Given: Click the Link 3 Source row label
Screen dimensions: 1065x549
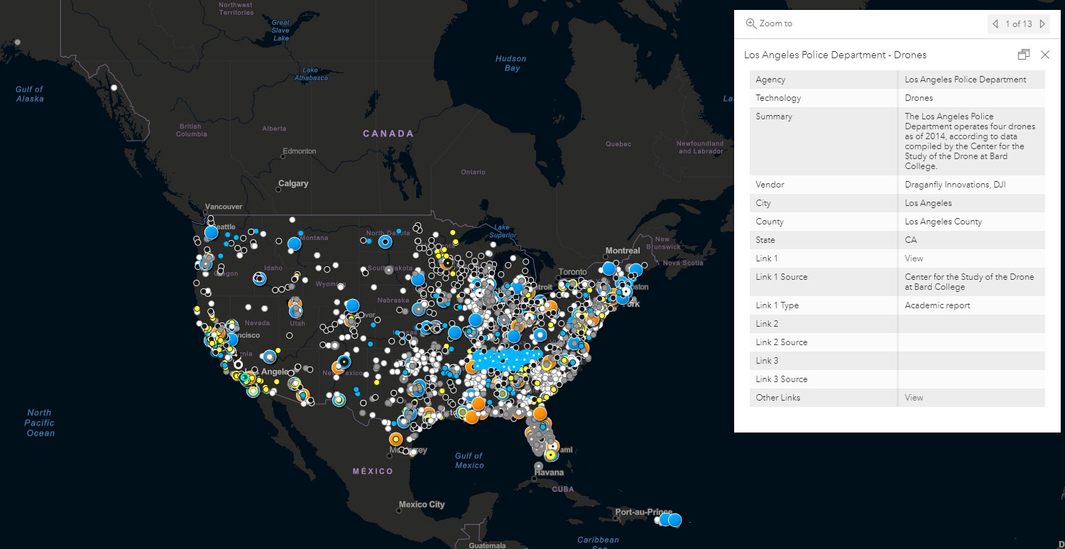Looking at the screenshot, I should pyautogui.click(x=781, y=379).
